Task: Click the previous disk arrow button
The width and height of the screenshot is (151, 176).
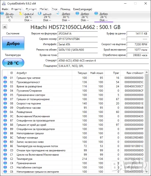Action: 5,27
